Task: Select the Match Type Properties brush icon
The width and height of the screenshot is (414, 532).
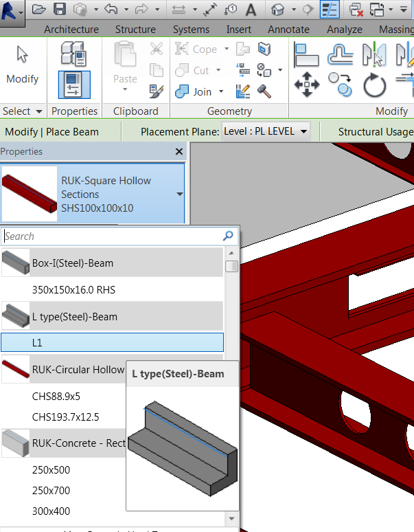Action: 156,91
